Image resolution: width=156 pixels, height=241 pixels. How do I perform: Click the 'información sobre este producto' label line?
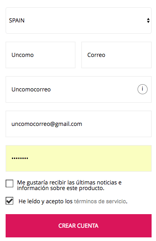coord(61,188)
